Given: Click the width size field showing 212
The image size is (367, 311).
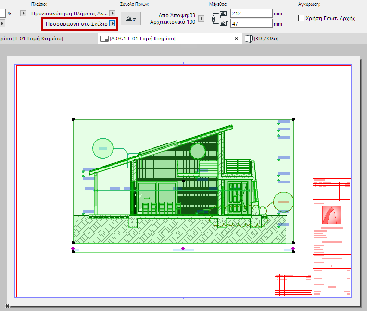Looking at the screenshot, I should 251,13.
